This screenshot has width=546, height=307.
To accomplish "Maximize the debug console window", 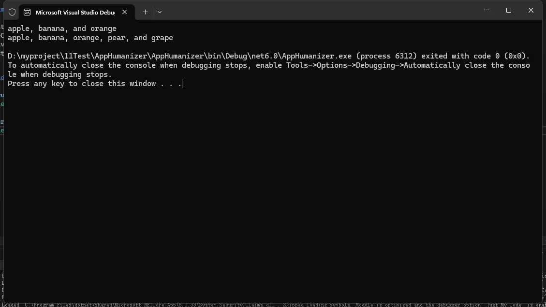I will pyautogui.click(x=508, y=10).
